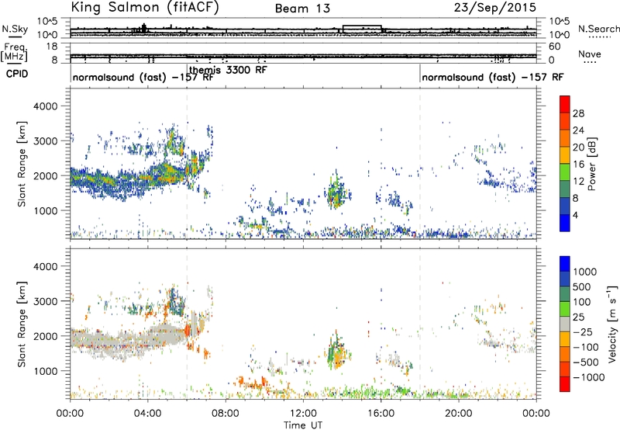620x430 pixels.
Task: Select the themis 3300 RF label
Action: (228, 70)
